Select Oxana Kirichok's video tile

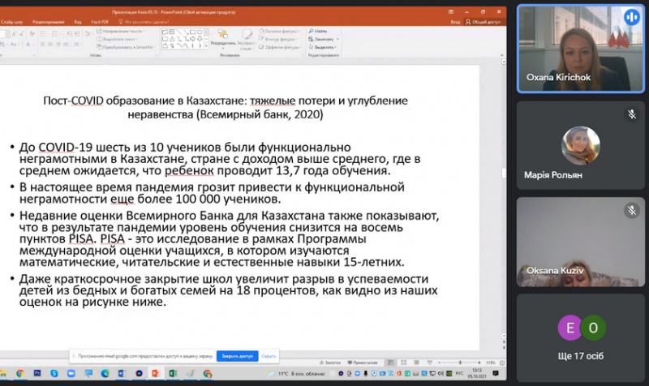(x=582, y=50)
